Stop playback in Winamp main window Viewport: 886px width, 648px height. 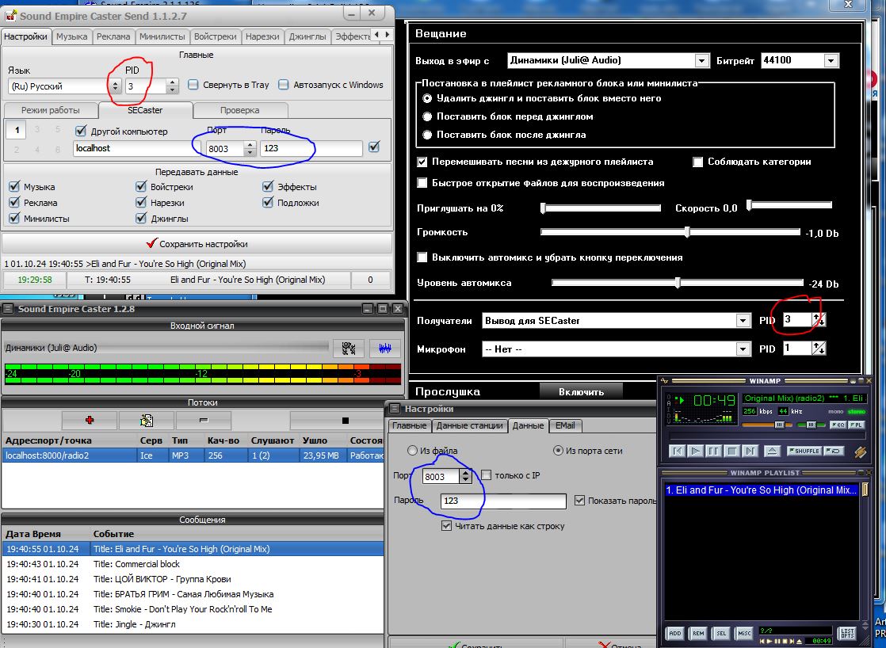coord(731,451)
